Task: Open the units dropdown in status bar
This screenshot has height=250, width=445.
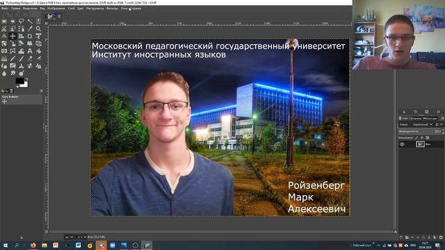Action: click(69, 237)
